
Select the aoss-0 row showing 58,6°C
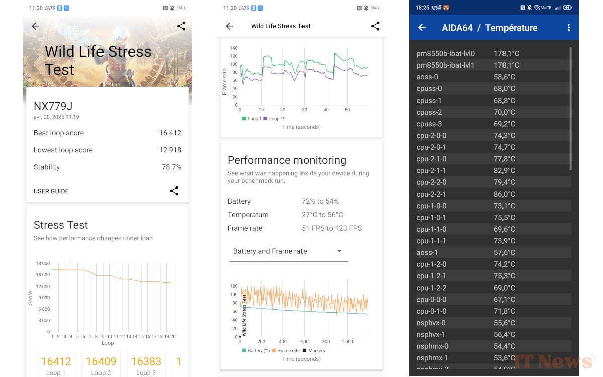pos(493,77)
